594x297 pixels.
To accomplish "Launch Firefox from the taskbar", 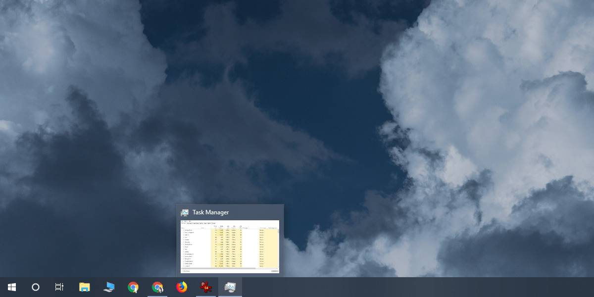I will coord(182,287).
